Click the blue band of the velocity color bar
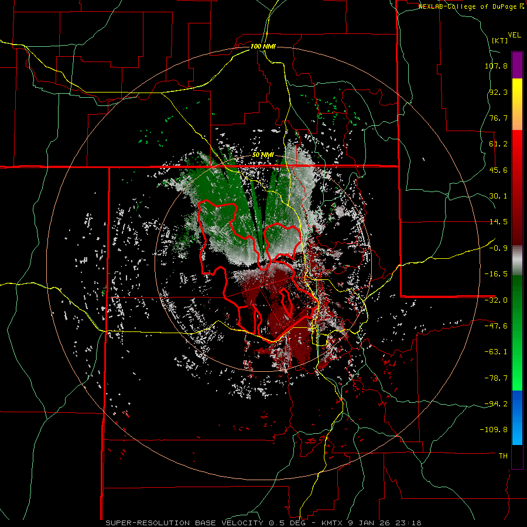Viewport: 527px width, 527px height. [x=517, y=418]
